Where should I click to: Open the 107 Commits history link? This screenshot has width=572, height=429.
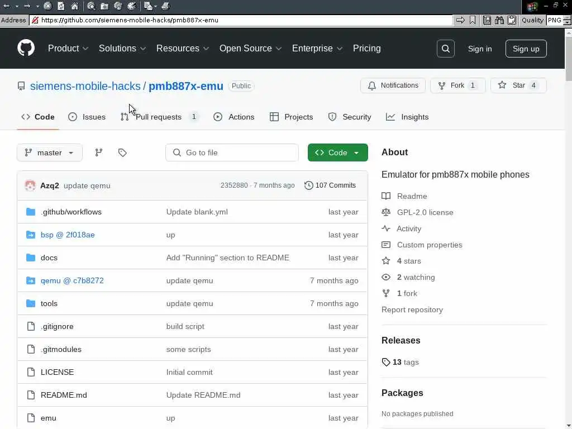[330, 185]
